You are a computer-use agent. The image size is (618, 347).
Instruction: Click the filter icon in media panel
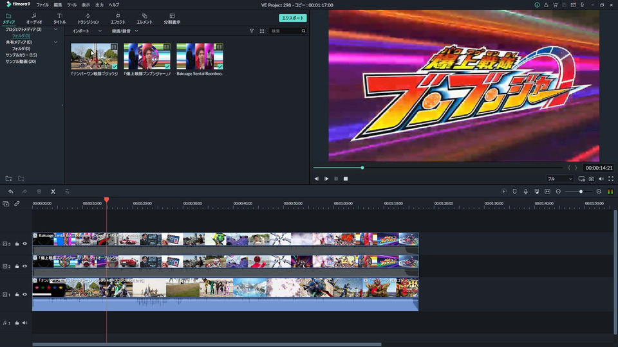(252, 31)
